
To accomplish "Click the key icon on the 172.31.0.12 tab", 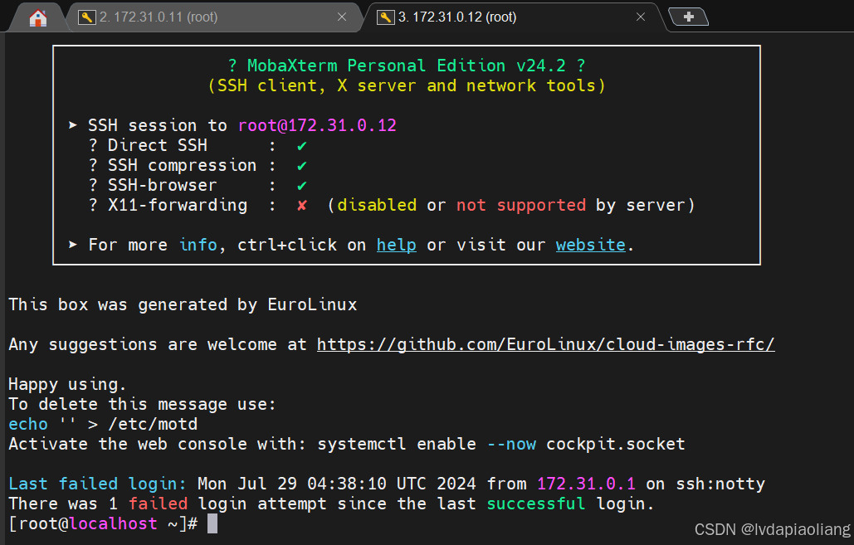I will tap(385, 17).
